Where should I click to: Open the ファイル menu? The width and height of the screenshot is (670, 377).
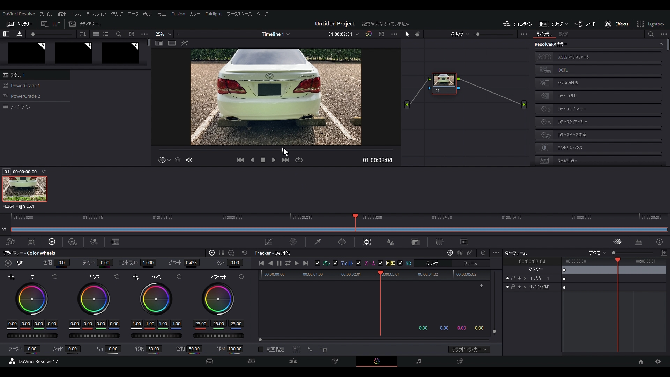click(46, 14)
